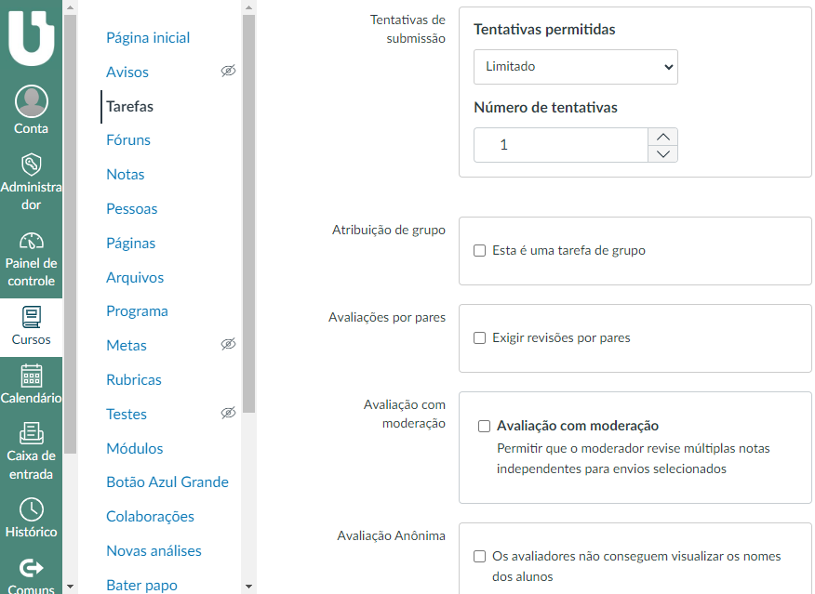Image resolution: width=815 pixels, height=594 pixels.
Task: Open the Tentativas permitidas dropdown
Action: [x=575, y=67]
